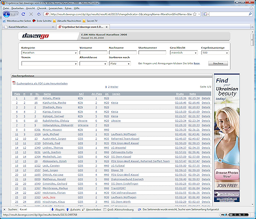Open the home page via house icon
Viewport: 256px width, 219px height.
[38, 14]
